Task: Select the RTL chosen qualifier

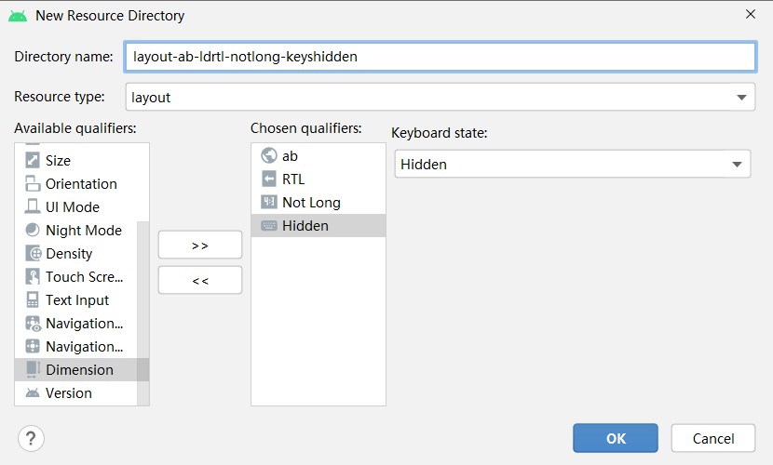Action: coord(319,179)
